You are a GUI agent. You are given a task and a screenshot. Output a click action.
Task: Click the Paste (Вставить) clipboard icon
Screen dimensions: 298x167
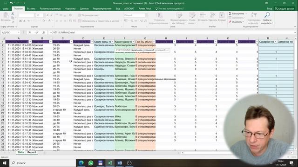[6, 16]
